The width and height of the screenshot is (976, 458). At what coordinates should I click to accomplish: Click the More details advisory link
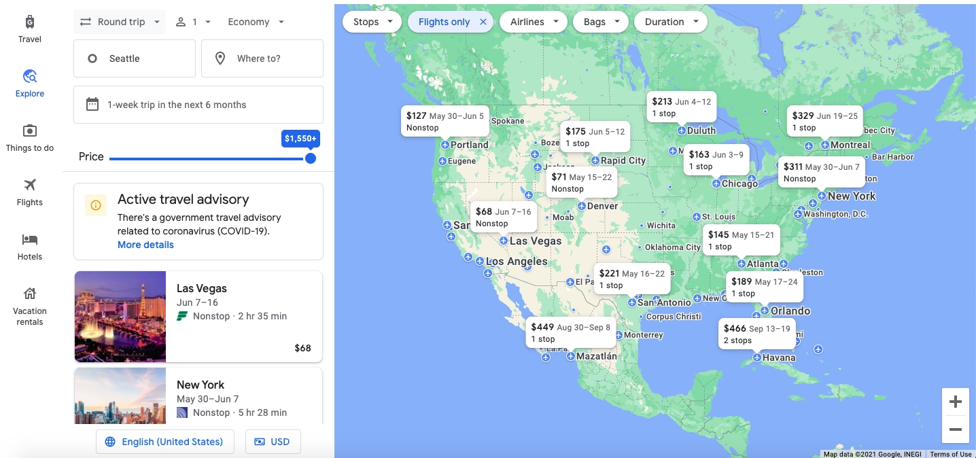(x=145, y=245)
